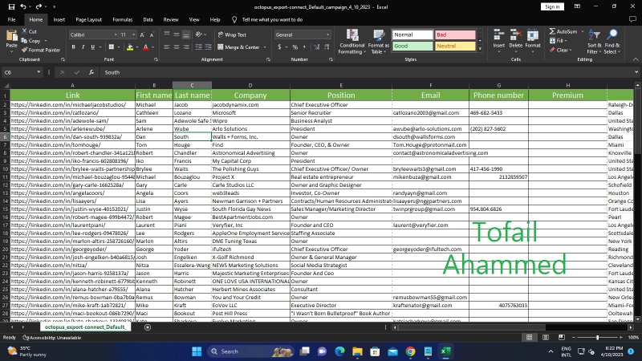
Task: Click the AutoSum sigma button
Action: click(563, 31)
